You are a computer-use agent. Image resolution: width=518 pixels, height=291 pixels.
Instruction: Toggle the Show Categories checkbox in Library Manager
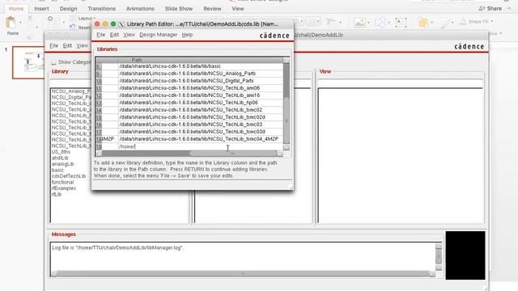pos(53,62)
